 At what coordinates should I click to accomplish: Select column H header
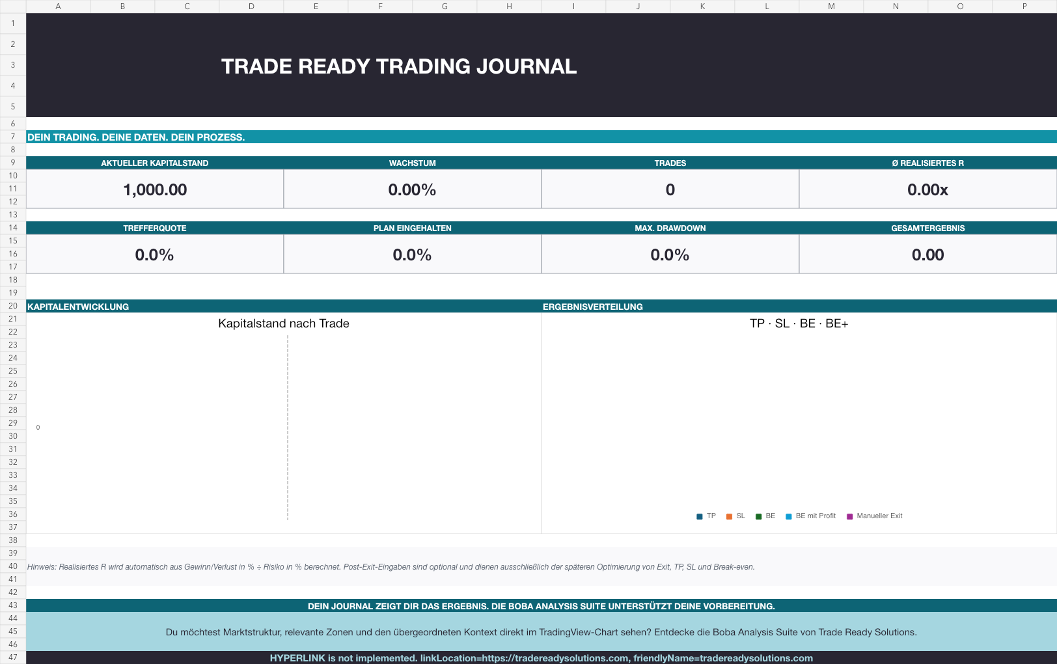[x=509, y=7]
